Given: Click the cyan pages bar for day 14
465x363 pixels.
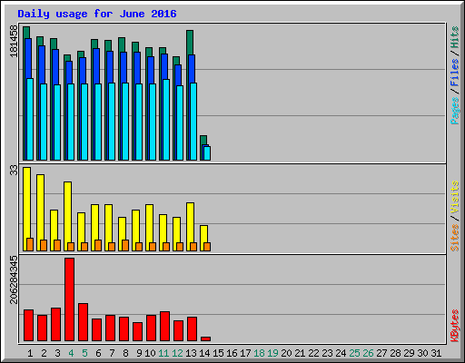Looking at the screenshot, I should point(207,153).
